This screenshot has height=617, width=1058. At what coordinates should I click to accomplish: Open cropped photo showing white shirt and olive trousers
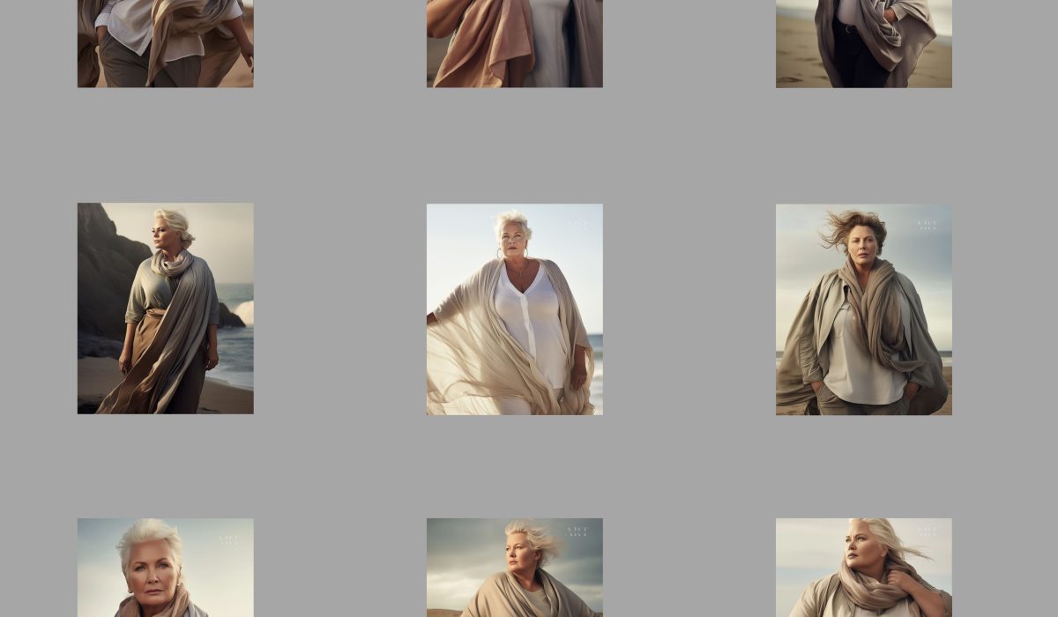165,44
